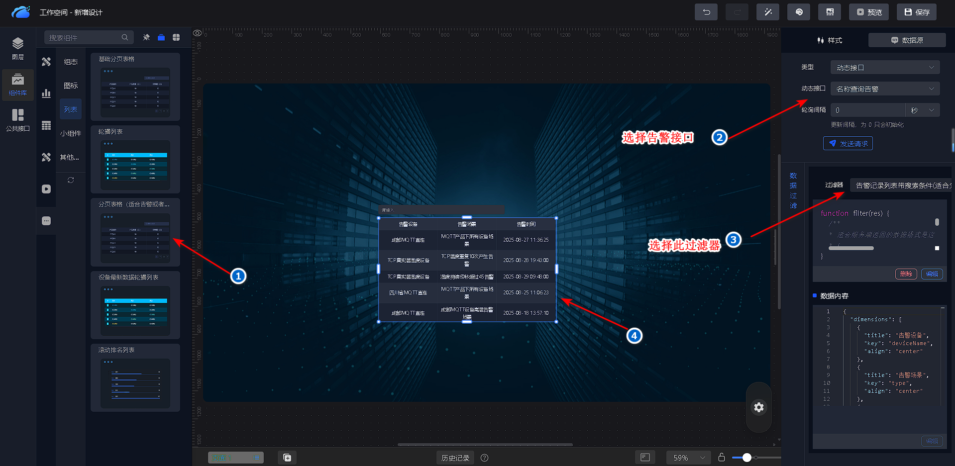Open the color palette theme icon

[x=799, y=12]
